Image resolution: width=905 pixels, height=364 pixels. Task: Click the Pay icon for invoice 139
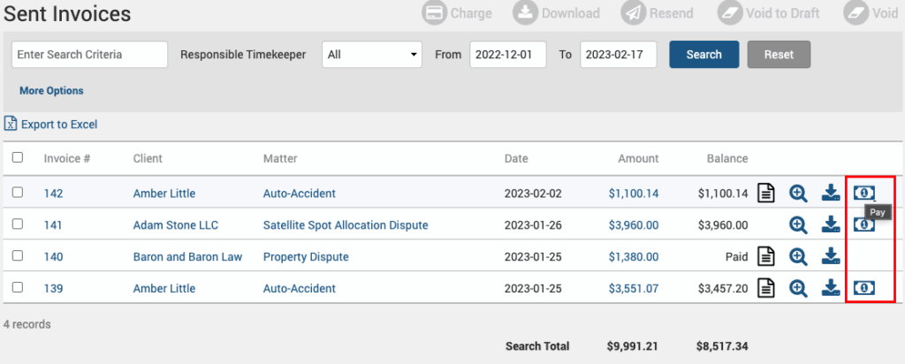click(863, 287)
